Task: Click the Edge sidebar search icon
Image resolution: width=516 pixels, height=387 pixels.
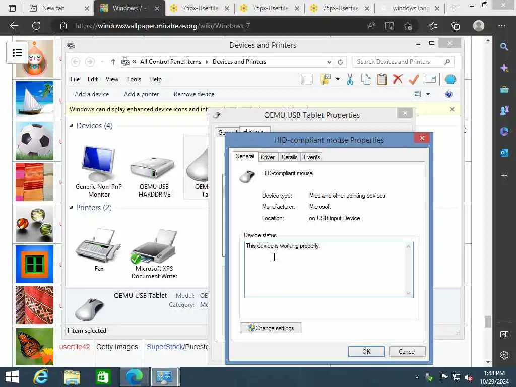Action: (504, 47)
